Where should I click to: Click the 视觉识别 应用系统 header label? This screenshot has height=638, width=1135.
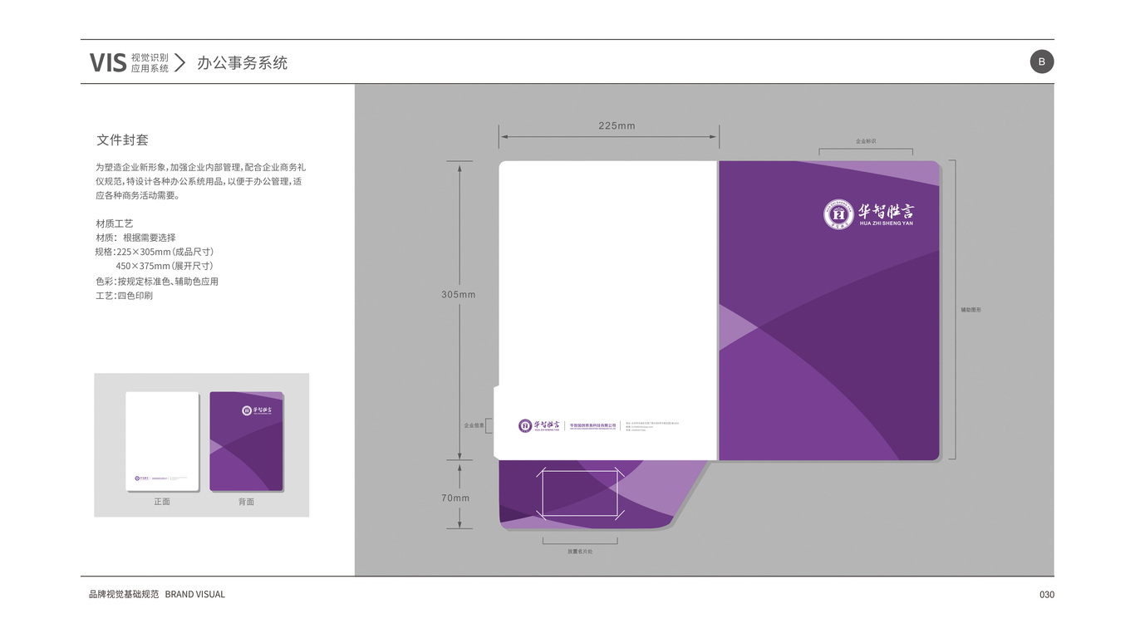click(x=150, y=62)
